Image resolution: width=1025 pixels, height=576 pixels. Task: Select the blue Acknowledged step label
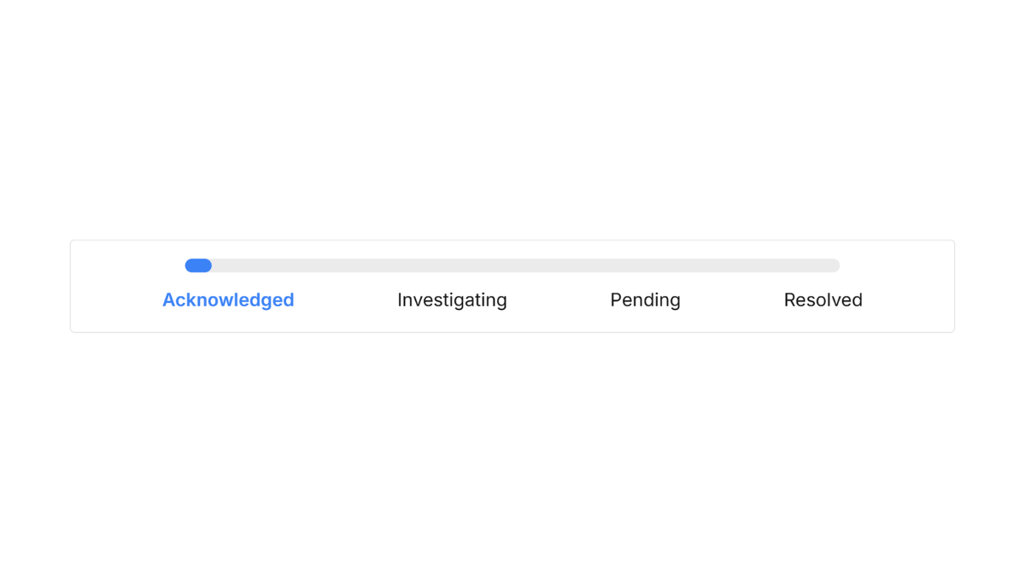[x=228, y=300]
